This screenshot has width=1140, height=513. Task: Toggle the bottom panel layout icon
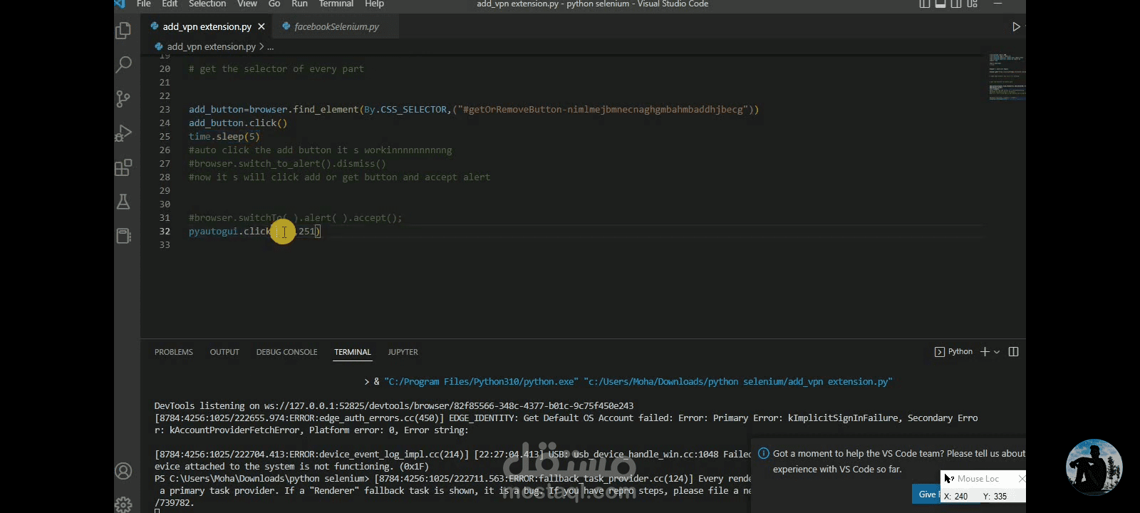point(940,4)
